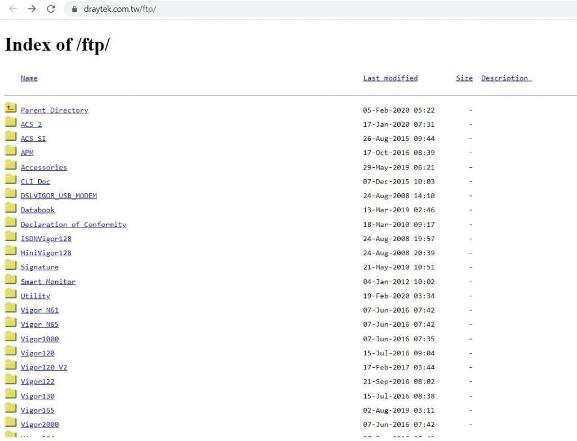This screenshot has height=441, width=577.
Task: Click the padlock site security icon
Action: coord(74,9)
